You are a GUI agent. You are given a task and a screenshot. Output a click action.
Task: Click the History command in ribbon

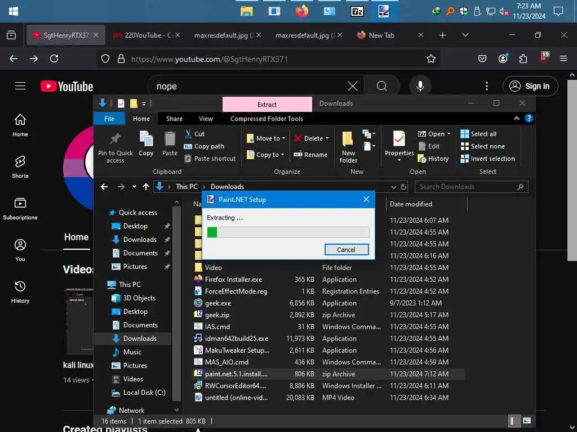pos(433,159)
